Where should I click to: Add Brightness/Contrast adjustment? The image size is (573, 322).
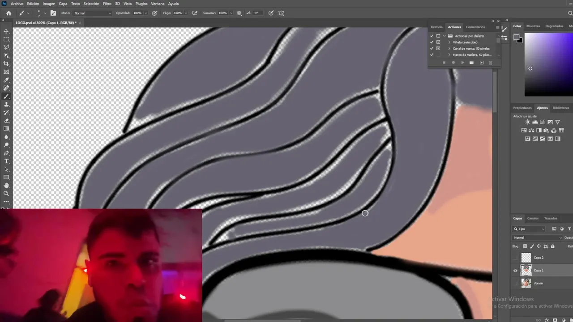coord(528,122)
